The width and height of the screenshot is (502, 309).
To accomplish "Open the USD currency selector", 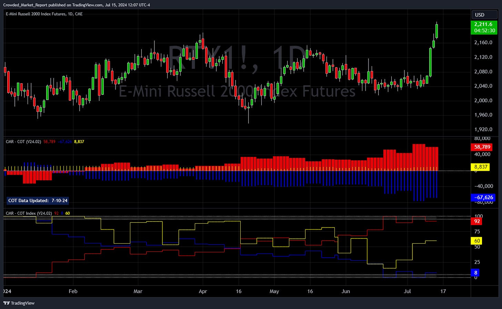I will coord(484,15).
